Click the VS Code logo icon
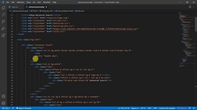197x110 pixels. point(3,2)
